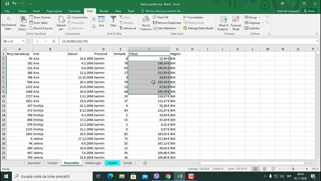This screenshot has width=321, height=181.
Task: Click Advanced filter option
Action: pos(128,28)
